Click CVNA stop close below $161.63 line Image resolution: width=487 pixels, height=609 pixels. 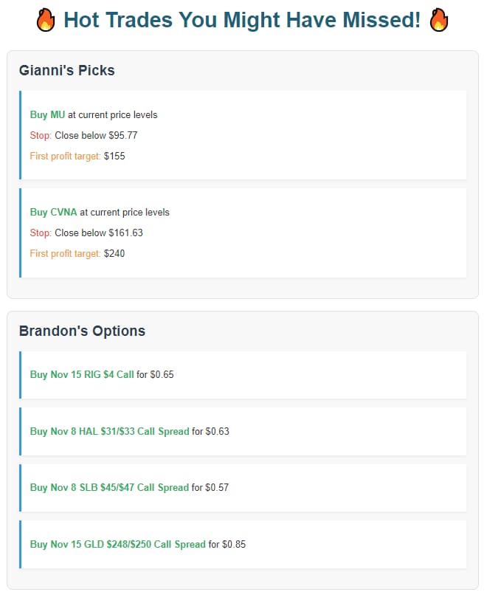86,233
